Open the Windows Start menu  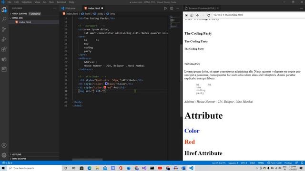3,168
